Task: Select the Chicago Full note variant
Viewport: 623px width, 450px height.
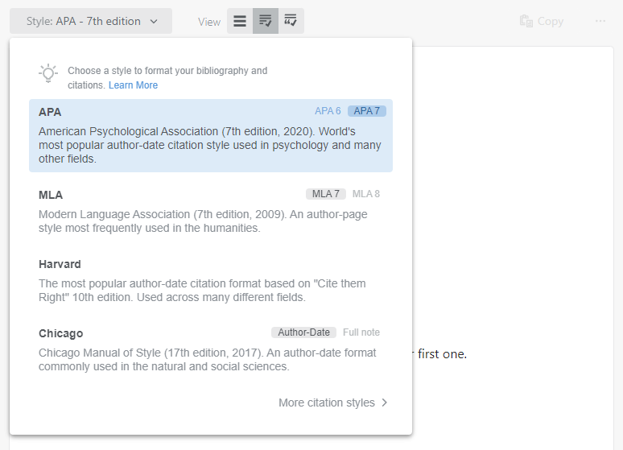Action: pos(361,332)
